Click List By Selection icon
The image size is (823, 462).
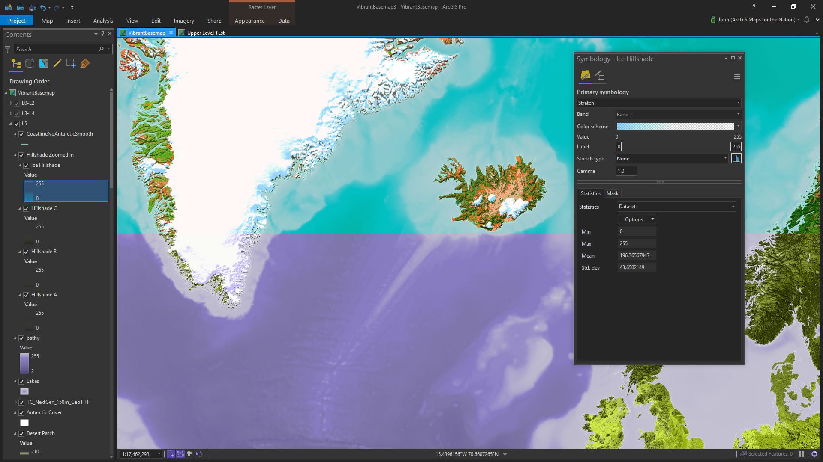click(44, 64)
